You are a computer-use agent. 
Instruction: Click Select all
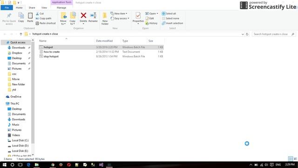click(x=169, y=14)
